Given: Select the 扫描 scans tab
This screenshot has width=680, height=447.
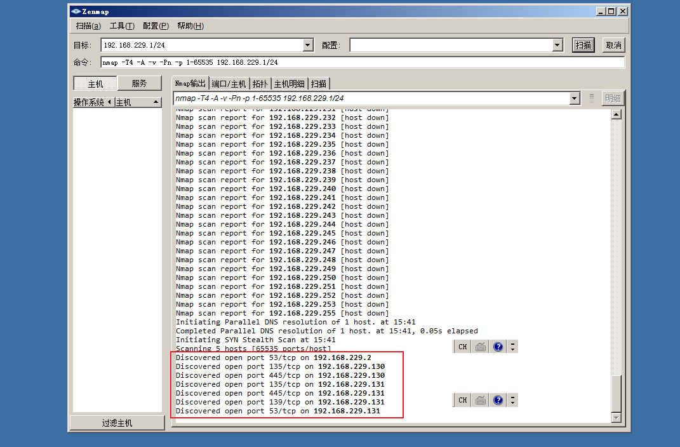Looking at the screenshot, I should (319, 84).
